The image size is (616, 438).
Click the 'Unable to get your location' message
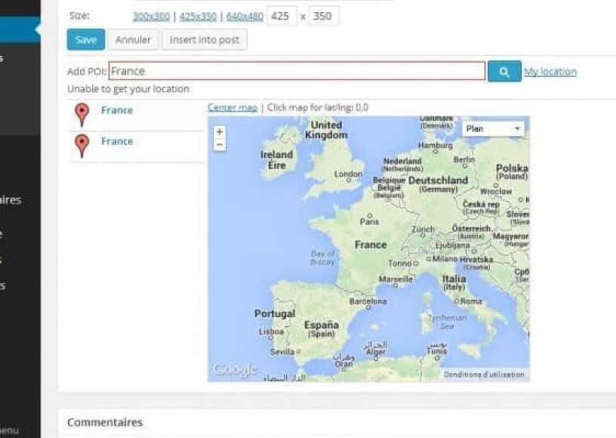(x=128, y=89)
